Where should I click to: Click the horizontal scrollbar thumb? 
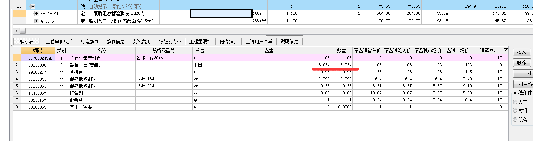23,31
